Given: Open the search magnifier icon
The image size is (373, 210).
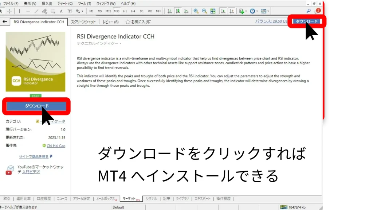Looking at the screenshot, I should click(309, 11).
